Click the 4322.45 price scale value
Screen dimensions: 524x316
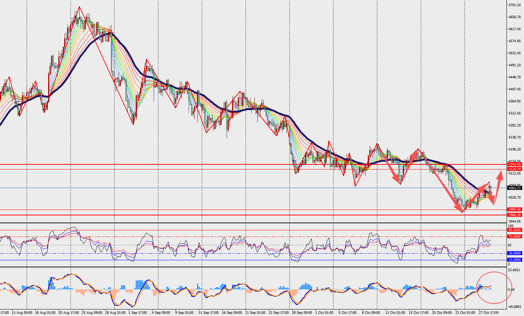[515, 113]
